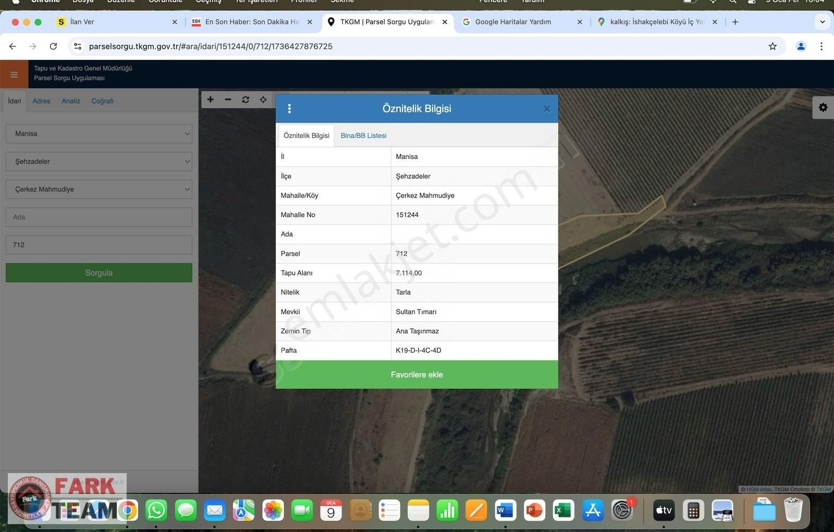Go forward in browser history
Image resolution: width=834 pixels, height=532 pixels.
pyautogui.click(x=33, y=46)
